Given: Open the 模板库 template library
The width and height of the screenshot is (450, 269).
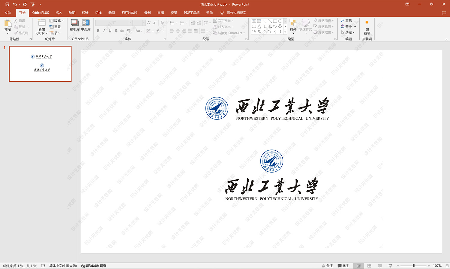Looking at the screenshot, I should (x=75, y=25).
